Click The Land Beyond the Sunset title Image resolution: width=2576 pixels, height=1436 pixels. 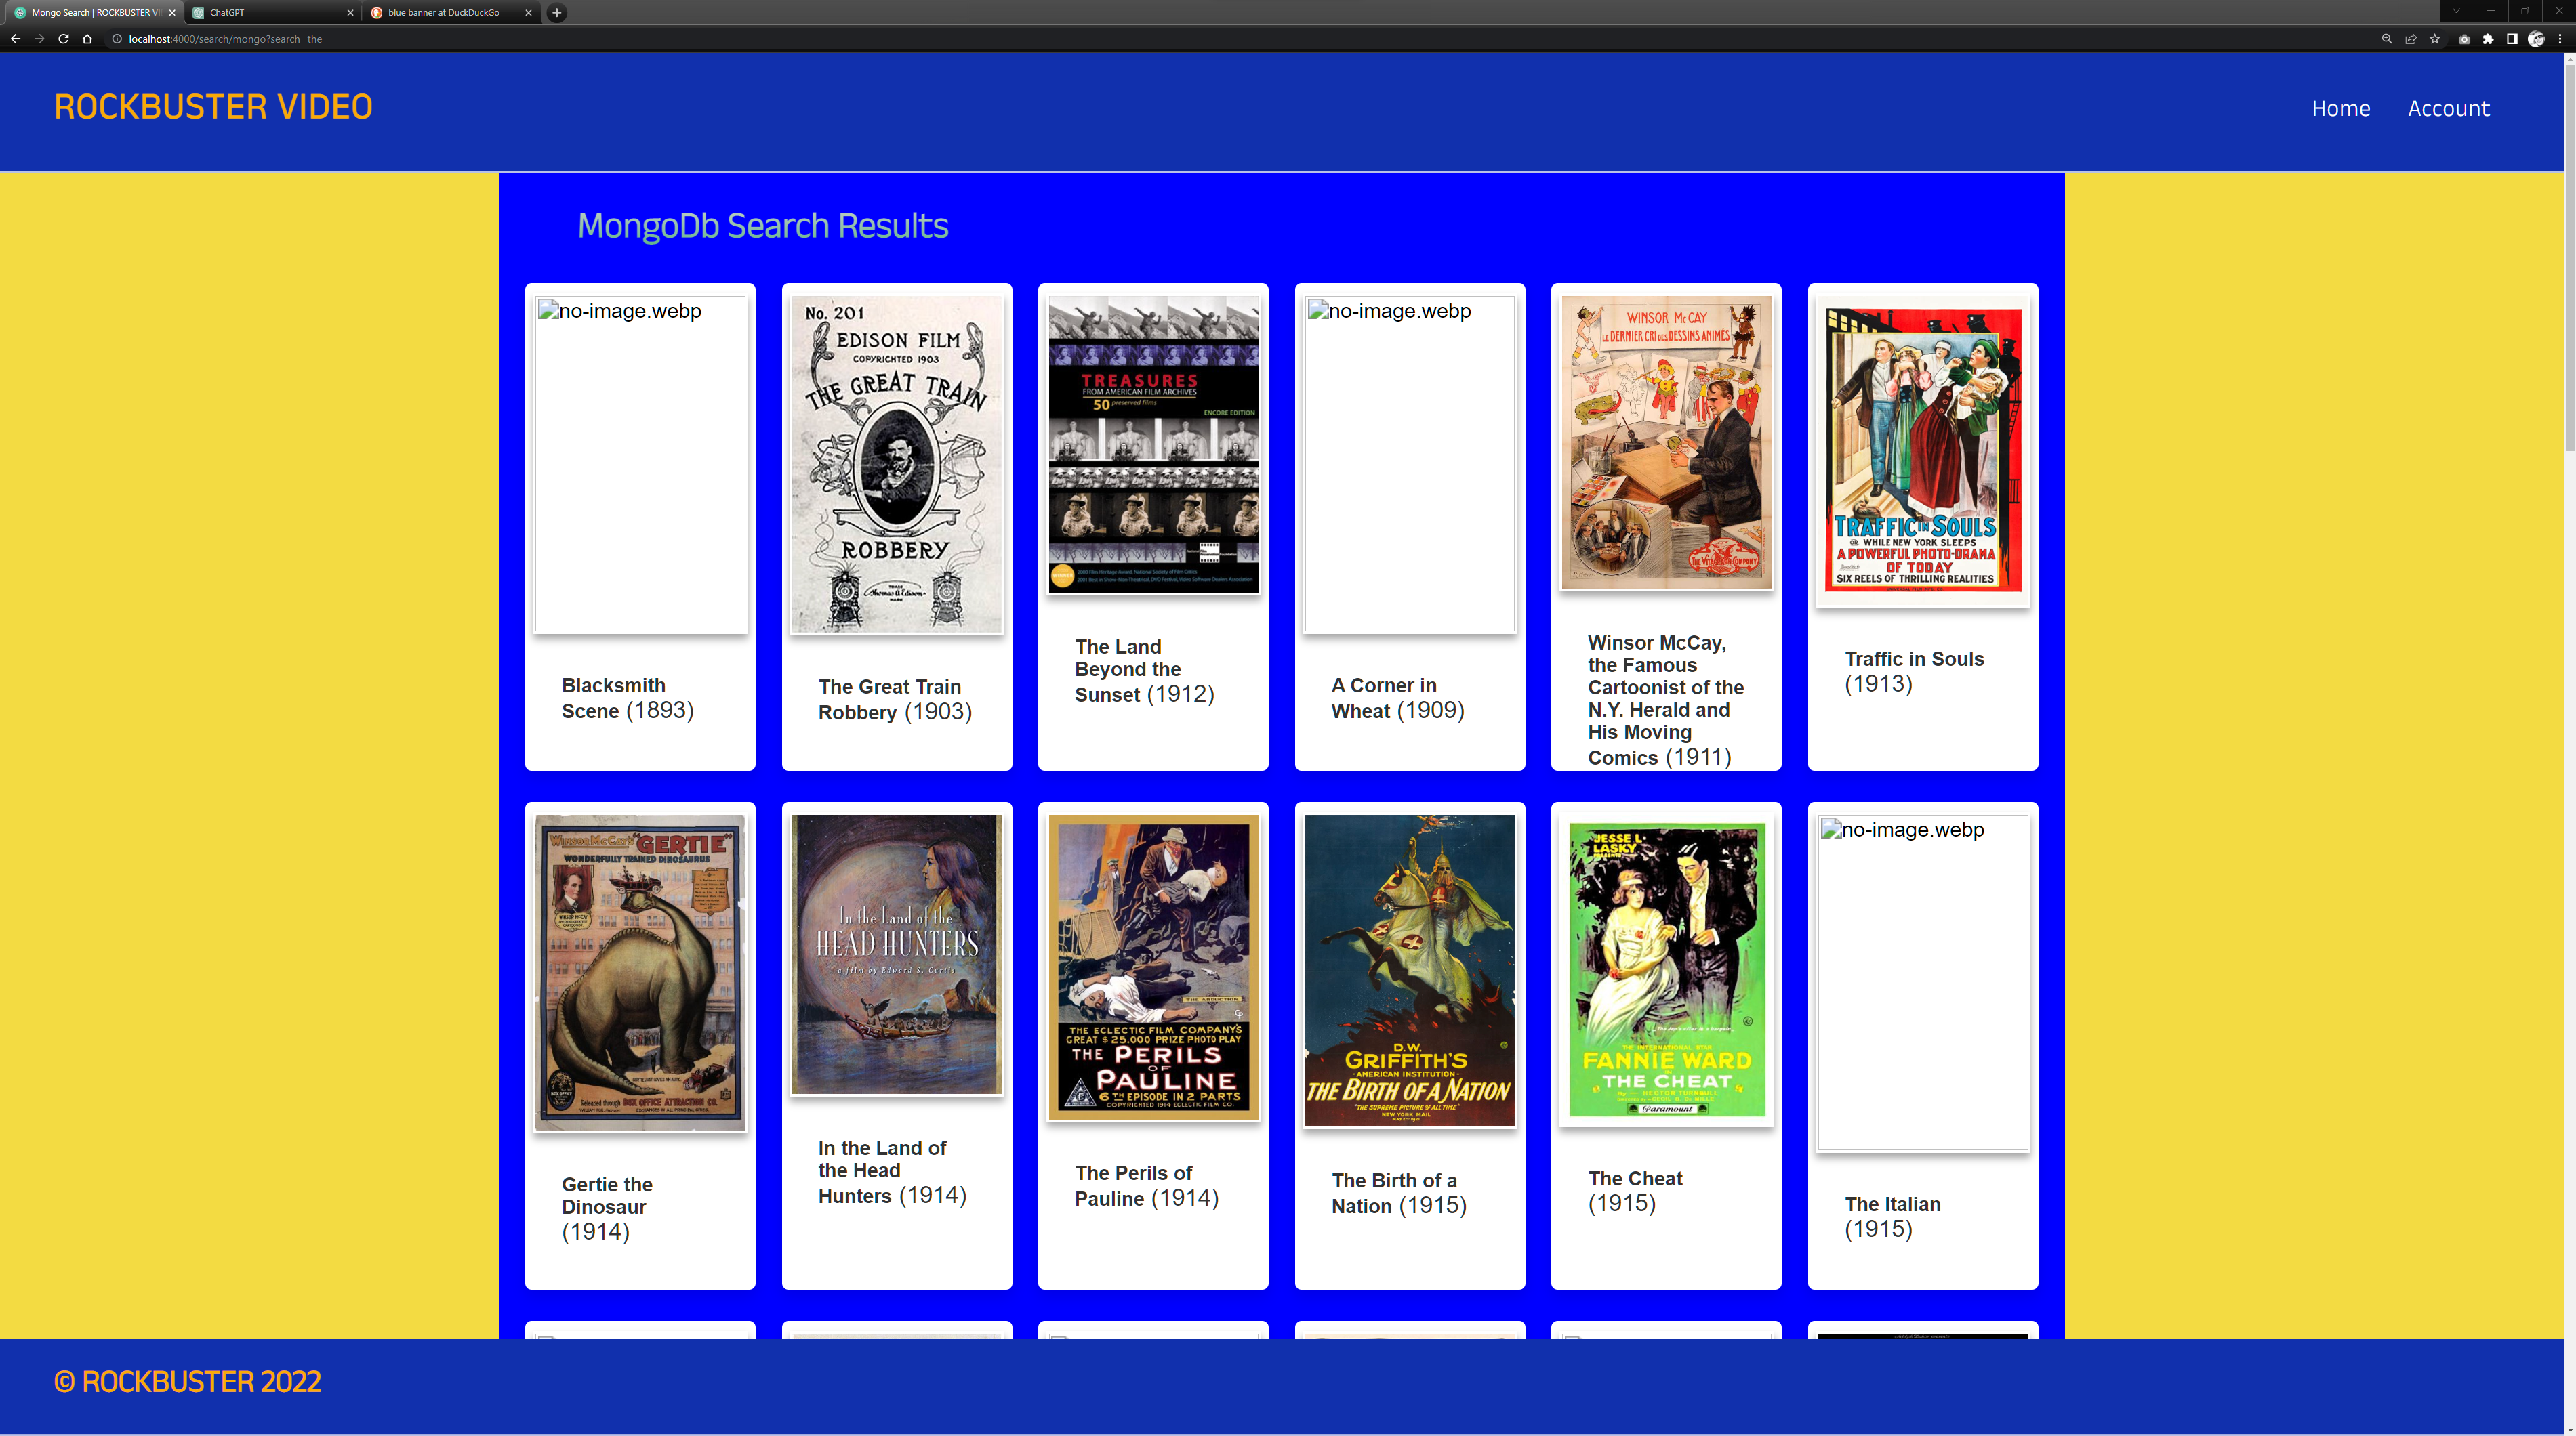pos(1144,669)
